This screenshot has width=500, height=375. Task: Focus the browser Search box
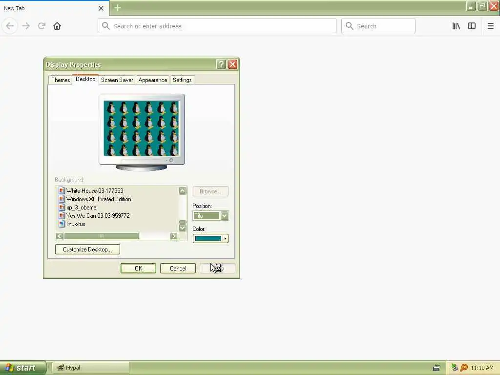point(378,26)
